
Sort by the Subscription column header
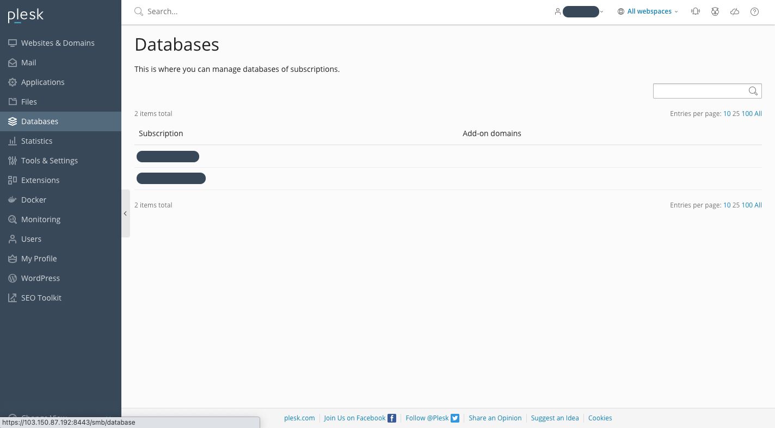tap(161, 133)
